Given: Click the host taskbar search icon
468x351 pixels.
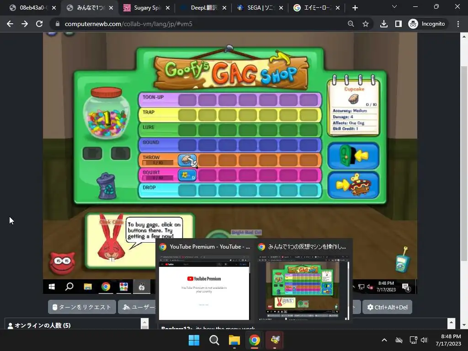Looking at the screenshot, I should 214,340.
